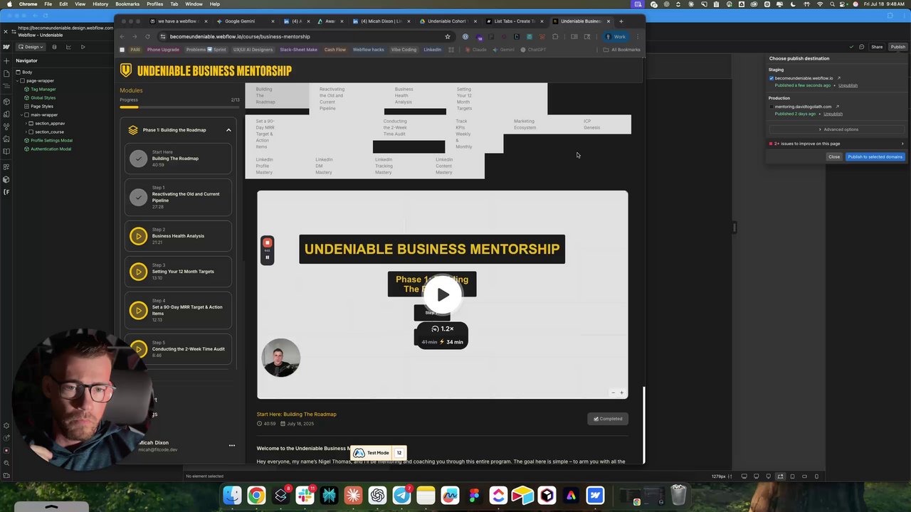The image size is (911, 512).
Task: Click the checkmark on Start Here lesson
Action: (x=138, y=159)
